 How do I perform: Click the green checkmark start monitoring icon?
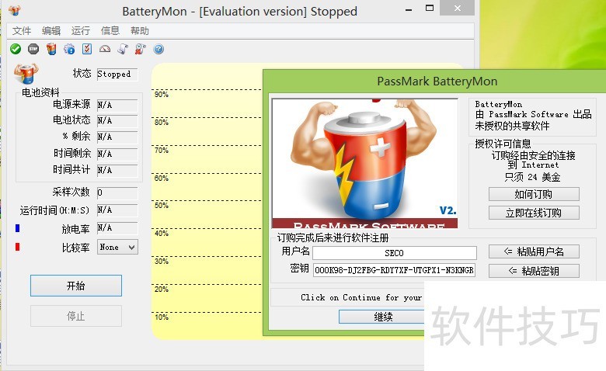click(x=16, y=49)
